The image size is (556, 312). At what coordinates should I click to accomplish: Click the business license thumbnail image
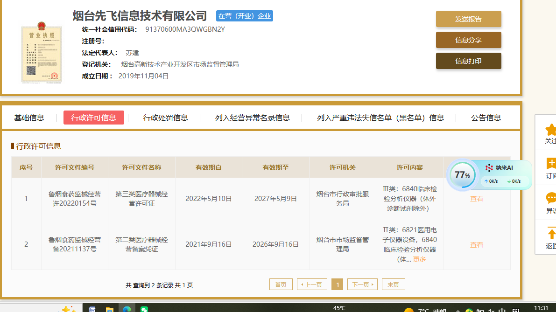pyautogui.click(x=42, y=52)
